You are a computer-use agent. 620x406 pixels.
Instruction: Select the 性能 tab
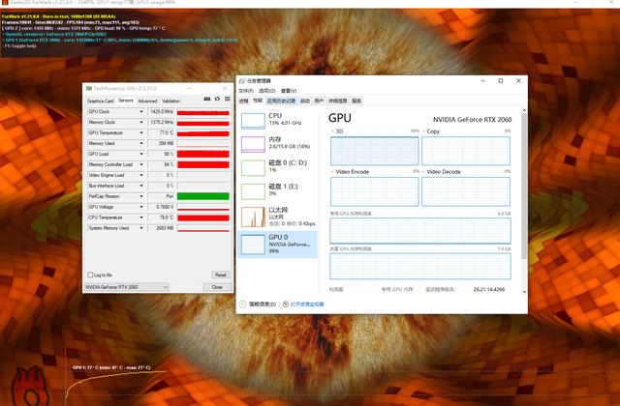[258, 101]
